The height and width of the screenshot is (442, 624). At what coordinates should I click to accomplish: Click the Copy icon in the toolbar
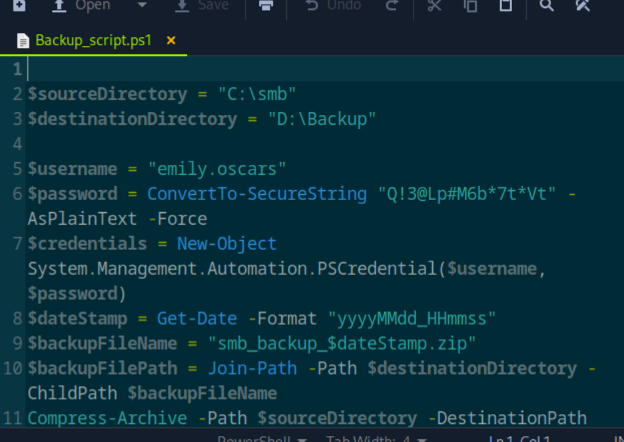pyautogui.click(x=471, y=5)
